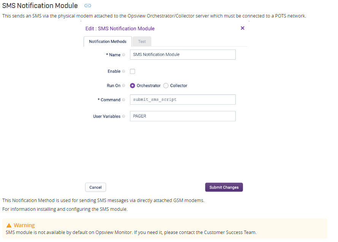This screenshot has height=242, width=338.
Task: Click the permalink chain icon beside heading
Action: pos(88,6)
